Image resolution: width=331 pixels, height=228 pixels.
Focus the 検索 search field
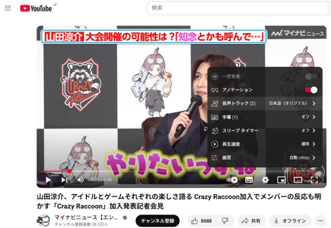(x=237, y=8)
